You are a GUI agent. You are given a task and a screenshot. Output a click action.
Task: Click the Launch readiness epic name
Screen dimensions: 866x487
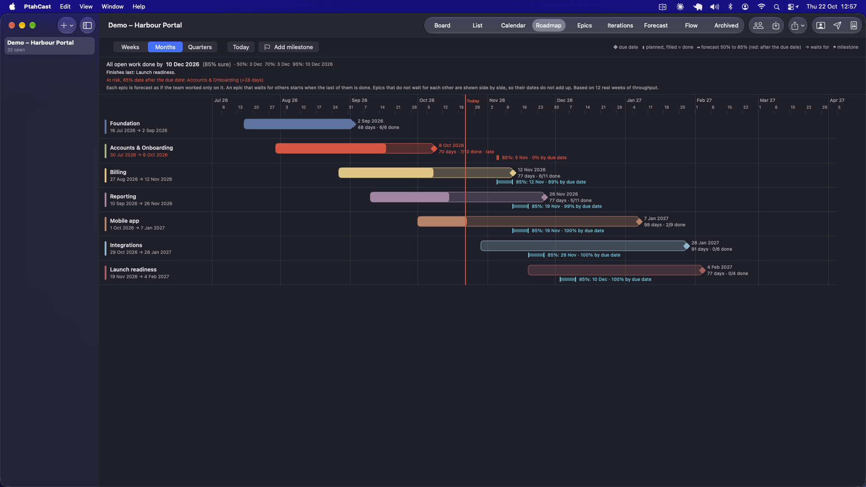click(133, 270)
